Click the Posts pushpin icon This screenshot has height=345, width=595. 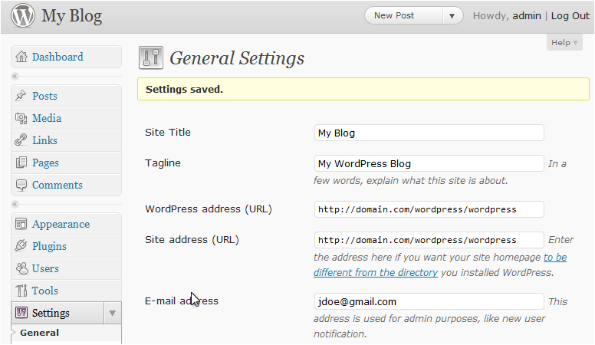(21, 96)
